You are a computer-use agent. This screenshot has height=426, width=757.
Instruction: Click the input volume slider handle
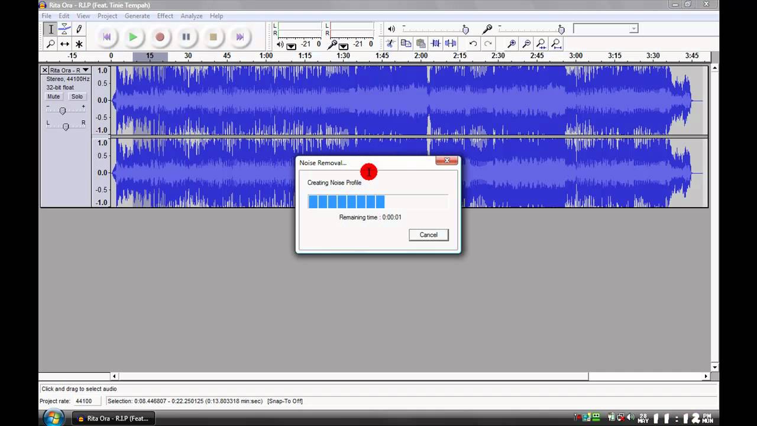tap(561, 30)
